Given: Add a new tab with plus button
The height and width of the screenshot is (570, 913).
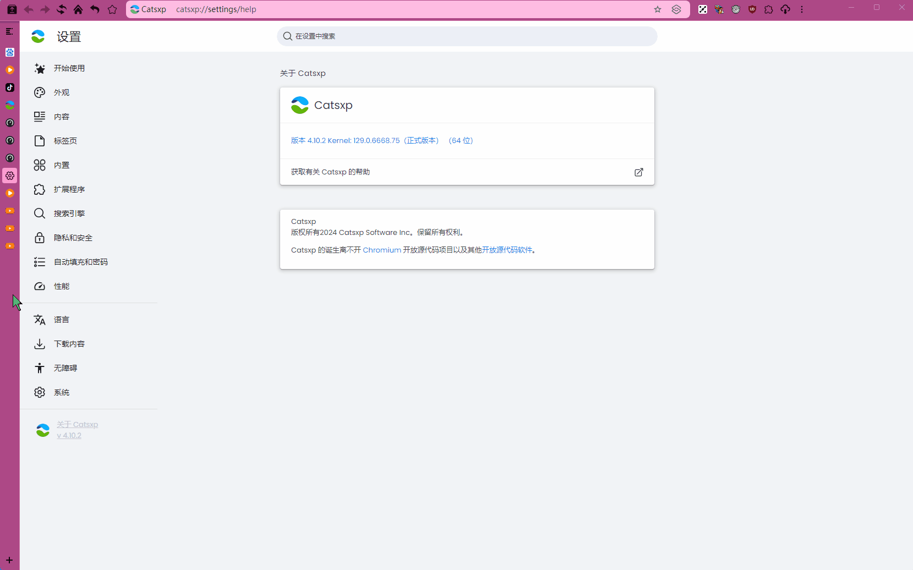Looking at the screenshot, I should (x=9, y=560).
